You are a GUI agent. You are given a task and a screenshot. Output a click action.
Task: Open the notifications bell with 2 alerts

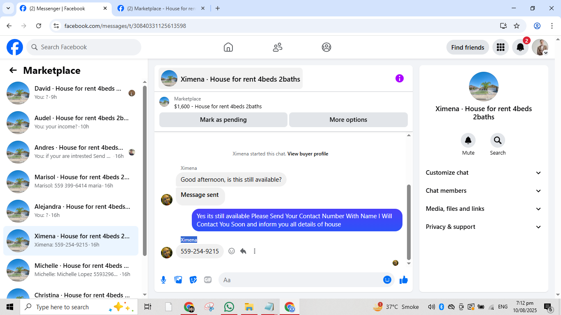pyautogui.click(x=520, y=47)
